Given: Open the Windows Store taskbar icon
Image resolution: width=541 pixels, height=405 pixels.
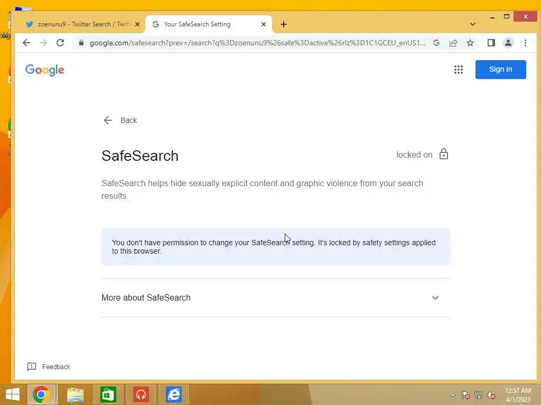Looking at the screenshot, I should 108,394.
